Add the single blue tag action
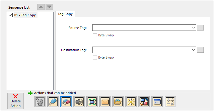The image size is (214, 111). coord(53,102)
